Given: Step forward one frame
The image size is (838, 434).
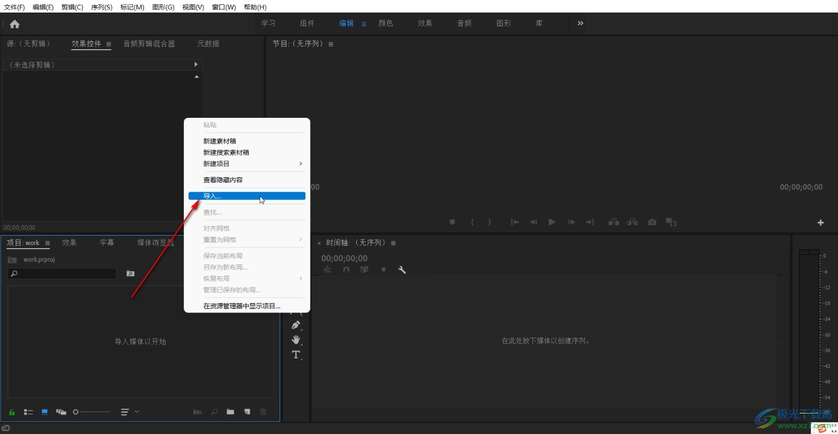Looking at the screenshot, I should pyautogui.click(x=571, y=222).
